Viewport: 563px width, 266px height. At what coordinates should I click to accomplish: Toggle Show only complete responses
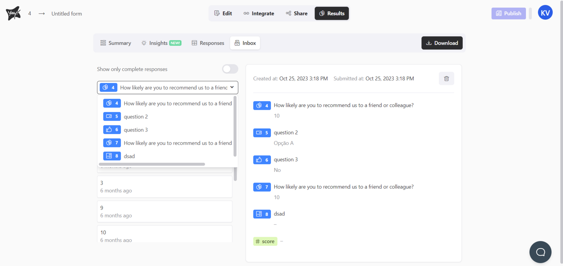coord(230,69)
